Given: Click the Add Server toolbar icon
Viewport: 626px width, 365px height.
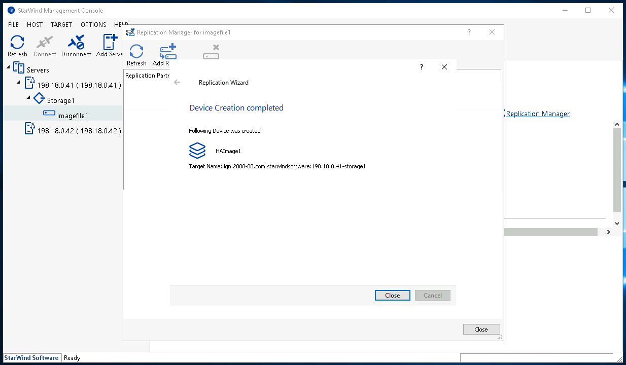Looking at the screenshot, I should [x=110, y=43].
